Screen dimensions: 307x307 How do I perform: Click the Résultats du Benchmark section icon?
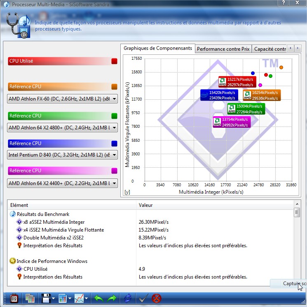click(13, 214)
